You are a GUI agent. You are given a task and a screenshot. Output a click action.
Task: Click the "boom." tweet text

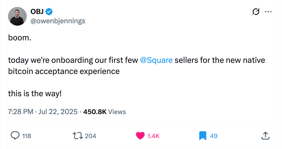pos(20,38)
